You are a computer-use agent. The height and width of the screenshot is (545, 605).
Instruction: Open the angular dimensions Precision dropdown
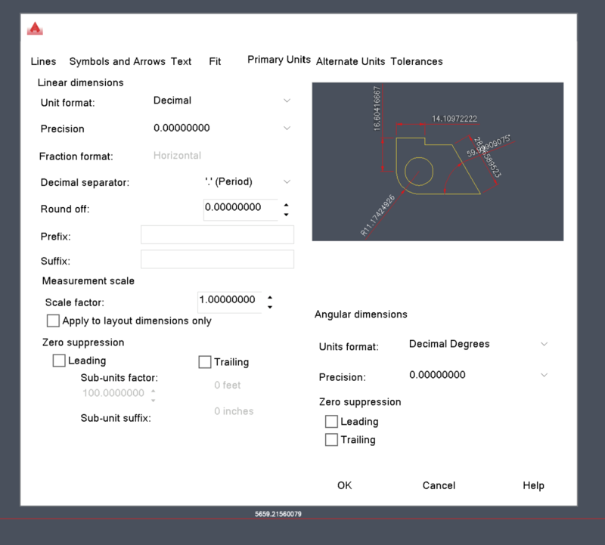click(544, 374)
